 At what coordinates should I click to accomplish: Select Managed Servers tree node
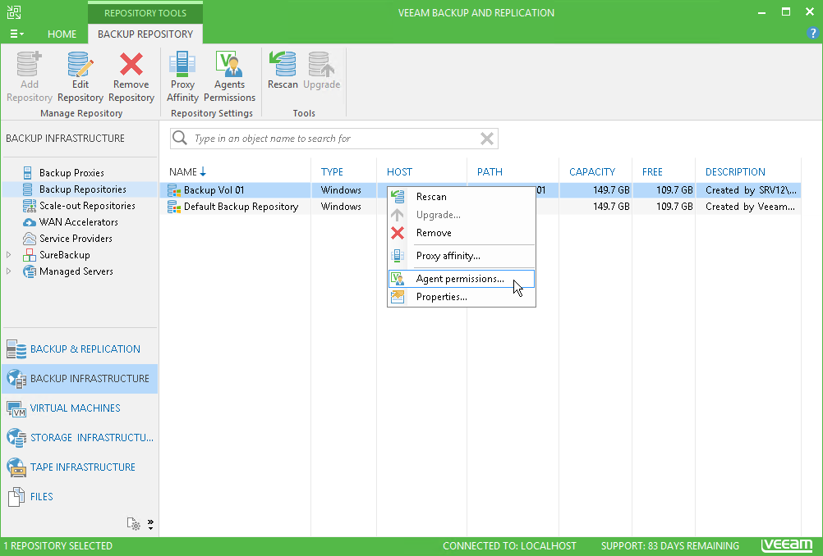[76, 271]
